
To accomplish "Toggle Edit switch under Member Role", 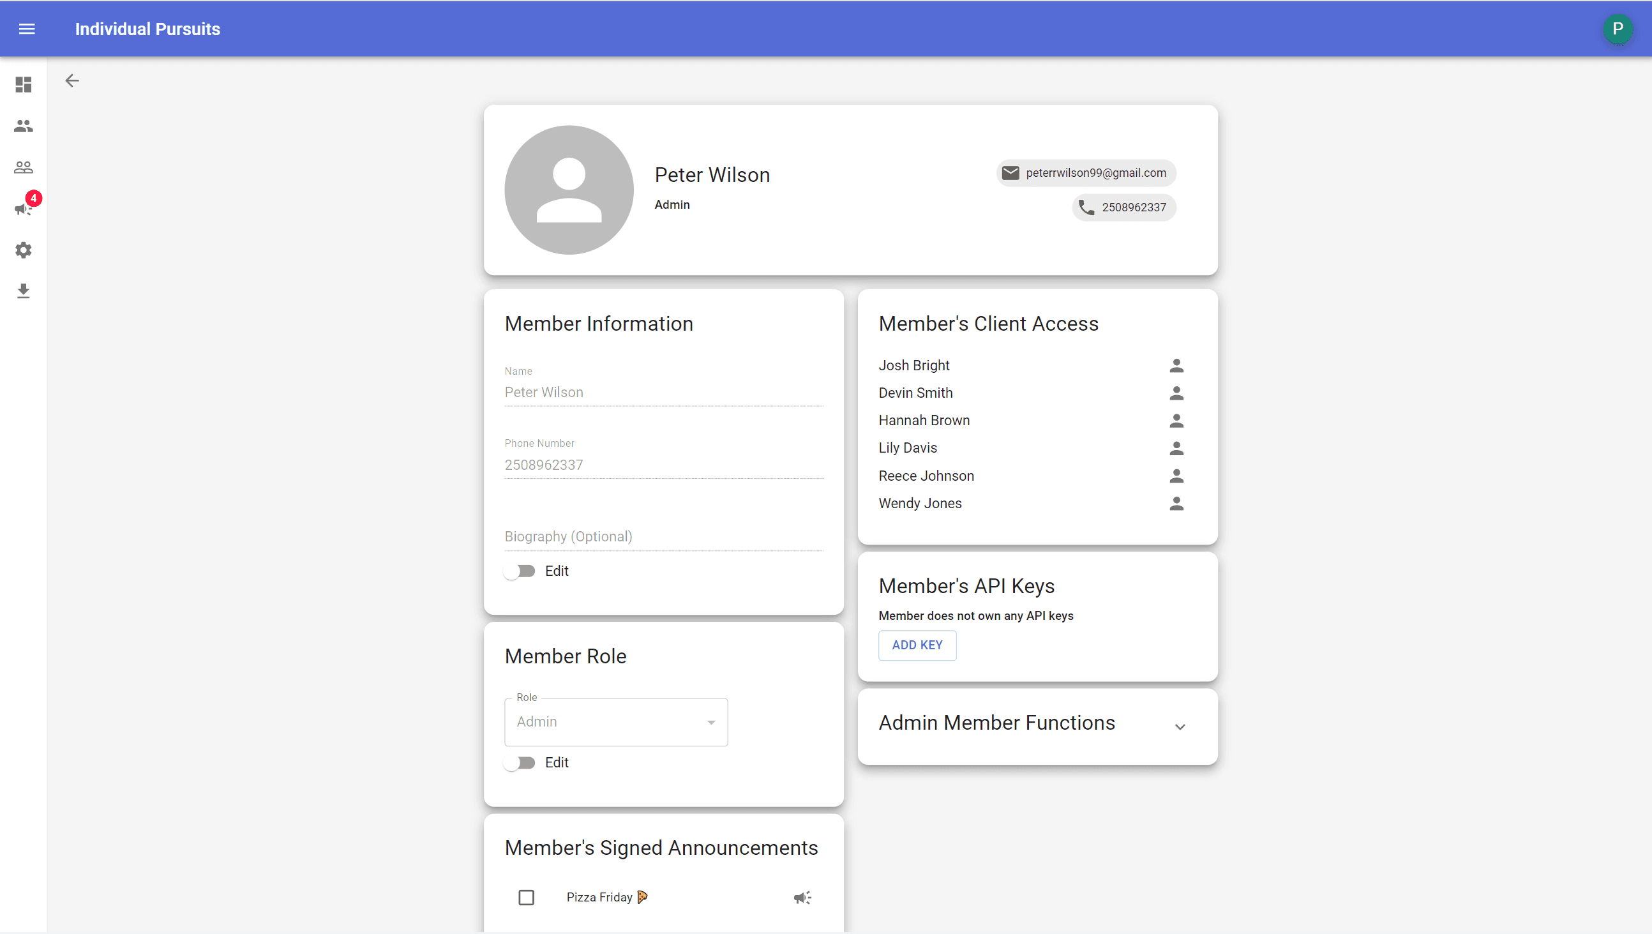I will click(520, 763).
